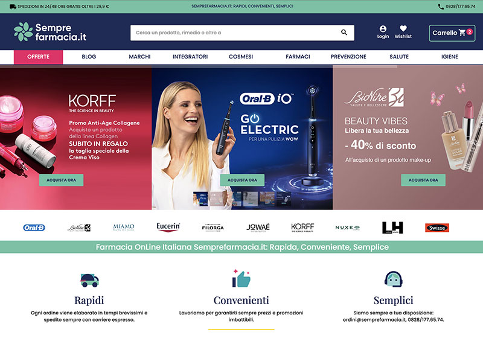Click the Swisse brand logo
The image size is (483, 338).
(x=437, y=228)
